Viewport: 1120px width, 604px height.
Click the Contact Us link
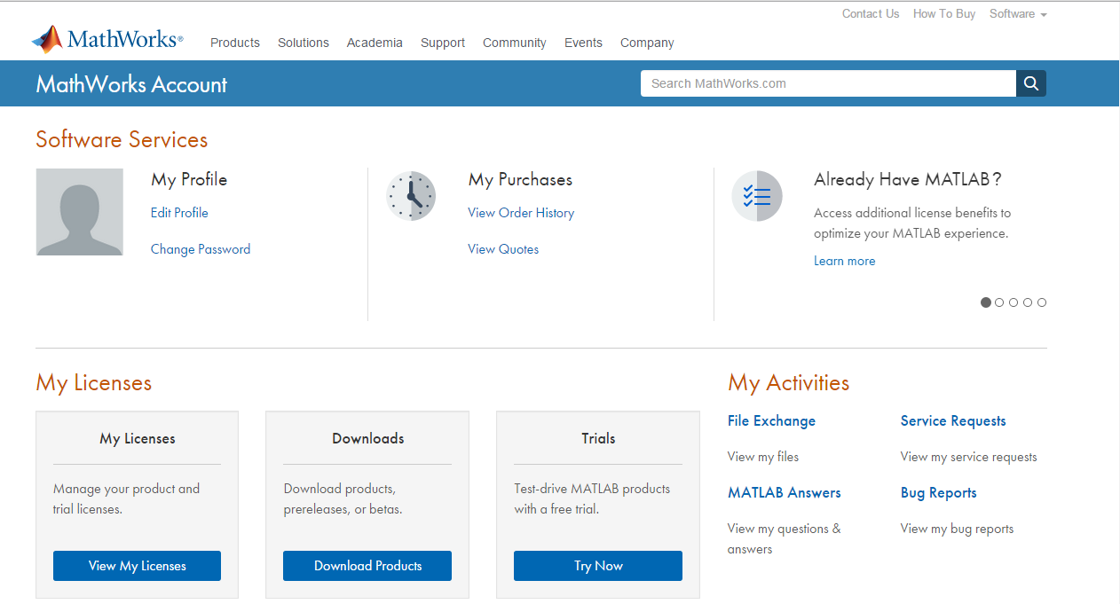coord(871,14)
